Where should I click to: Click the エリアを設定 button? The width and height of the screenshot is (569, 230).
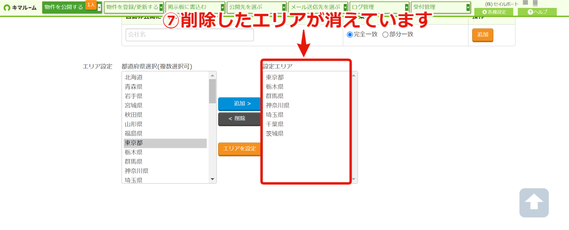pos(239,149)
